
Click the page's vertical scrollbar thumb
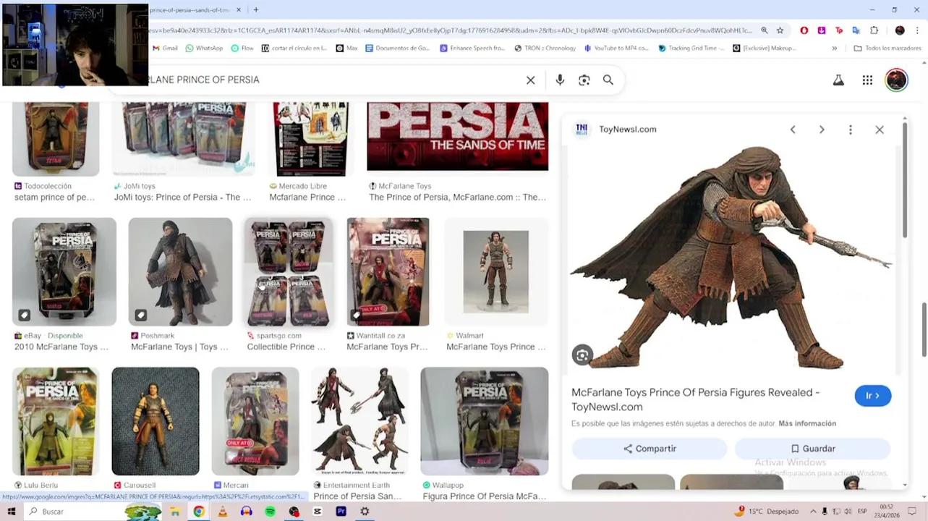click(924, 329)
